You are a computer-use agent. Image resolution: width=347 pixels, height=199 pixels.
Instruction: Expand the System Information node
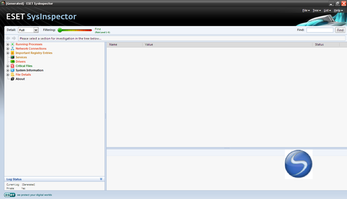8,70
